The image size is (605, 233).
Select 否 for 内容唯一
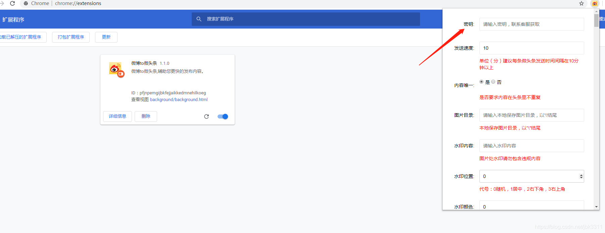(x=493, y=82)
